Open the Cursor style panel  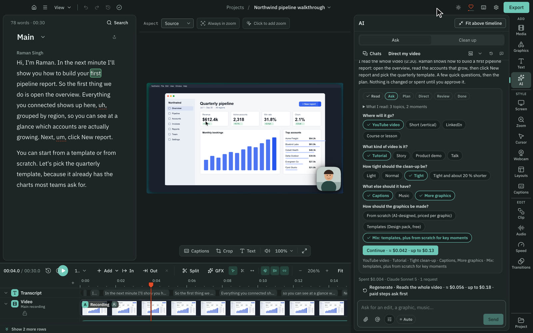click(521, 139)
